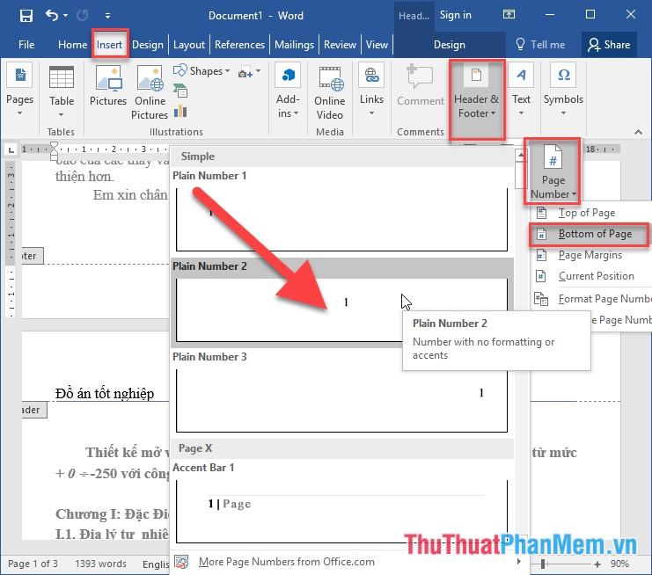Open the Symbols dropdown
652x575 pixels.
coord(563,91)
